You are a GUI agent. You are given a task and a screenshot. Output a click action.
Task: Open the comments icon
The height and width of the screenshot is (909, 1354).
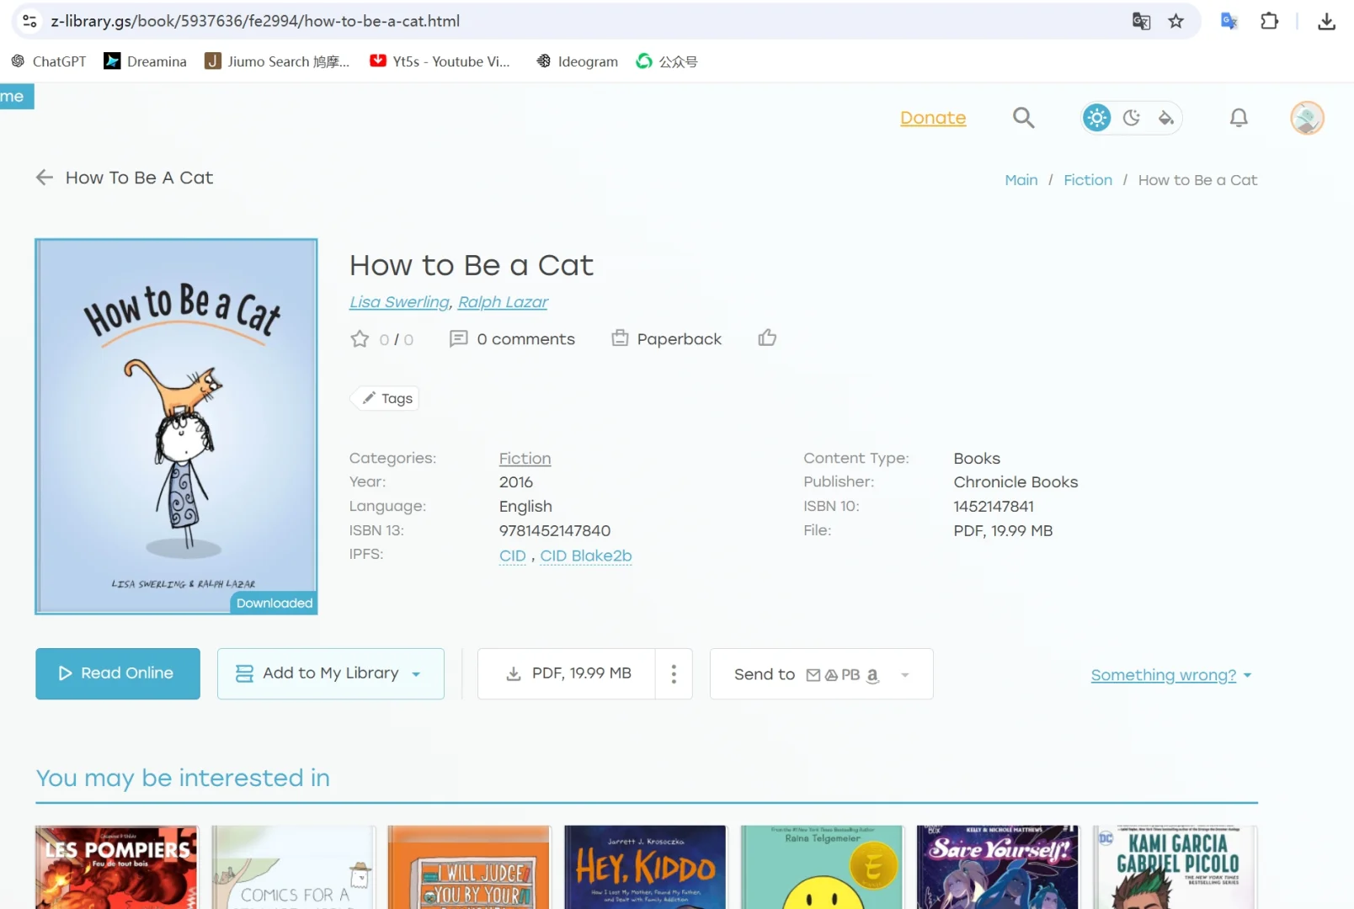coord(458,339)
